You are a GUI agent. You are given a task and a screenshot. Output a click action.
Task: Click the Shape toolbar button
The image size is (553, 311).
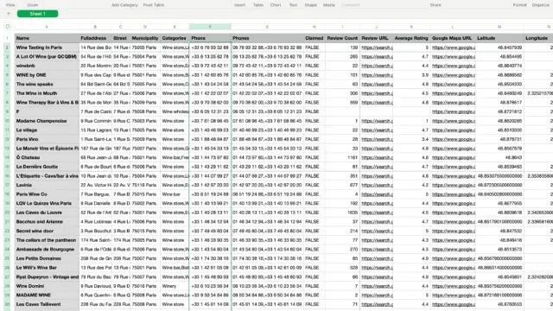coord(311,5)
